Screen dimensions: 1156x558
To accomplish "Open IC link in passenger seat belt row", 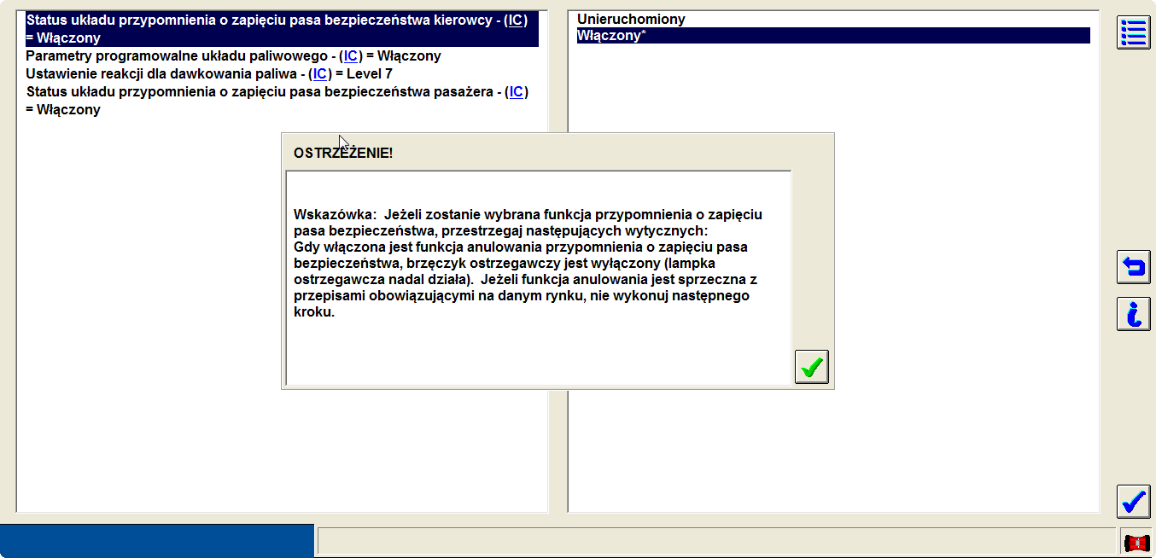I will (516, 92).
